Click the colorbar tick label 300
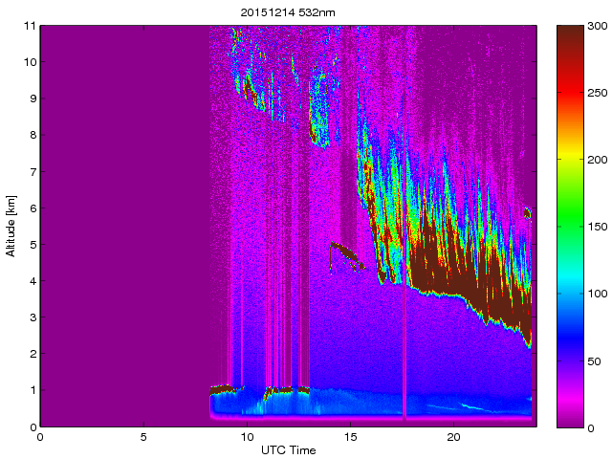 (x=597, y=26)
